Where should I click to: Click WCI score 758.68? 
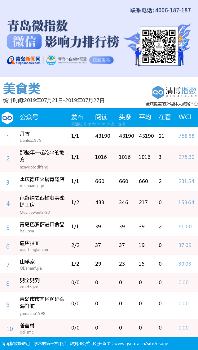[x=186, y=136]
